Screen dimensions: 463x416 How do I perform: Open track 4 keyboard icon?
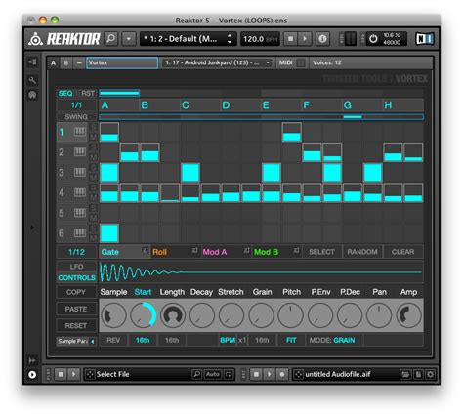[80, 192]
